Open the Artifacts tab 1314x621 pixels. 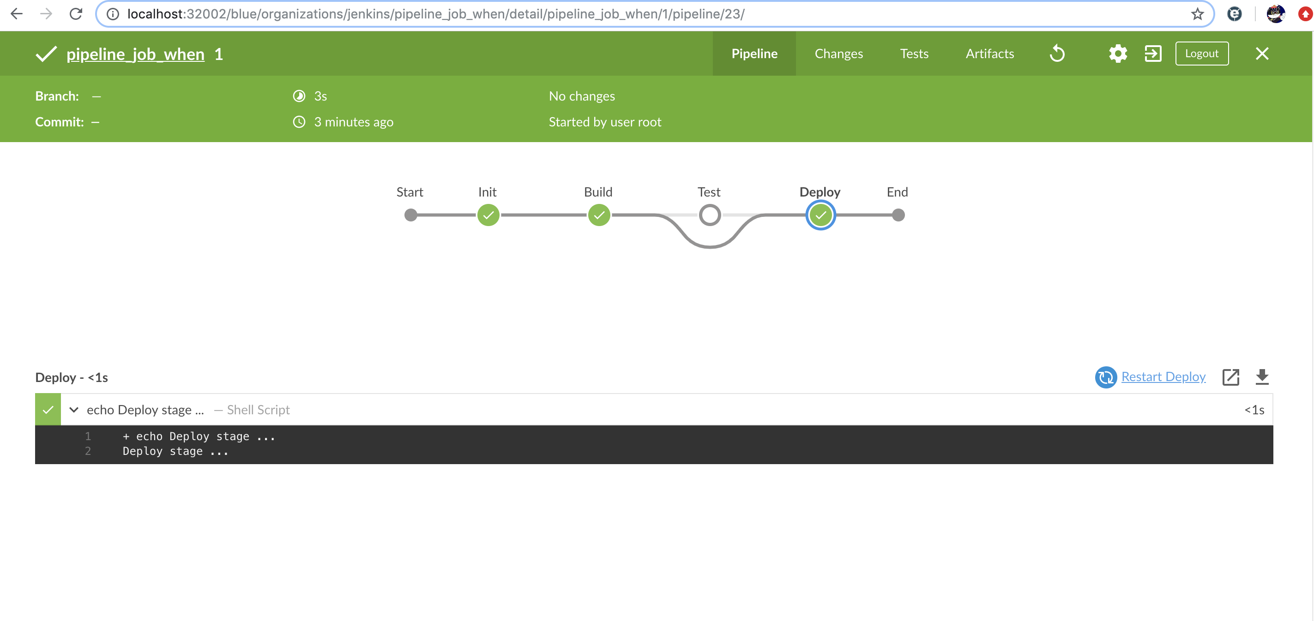coord(989,54)
